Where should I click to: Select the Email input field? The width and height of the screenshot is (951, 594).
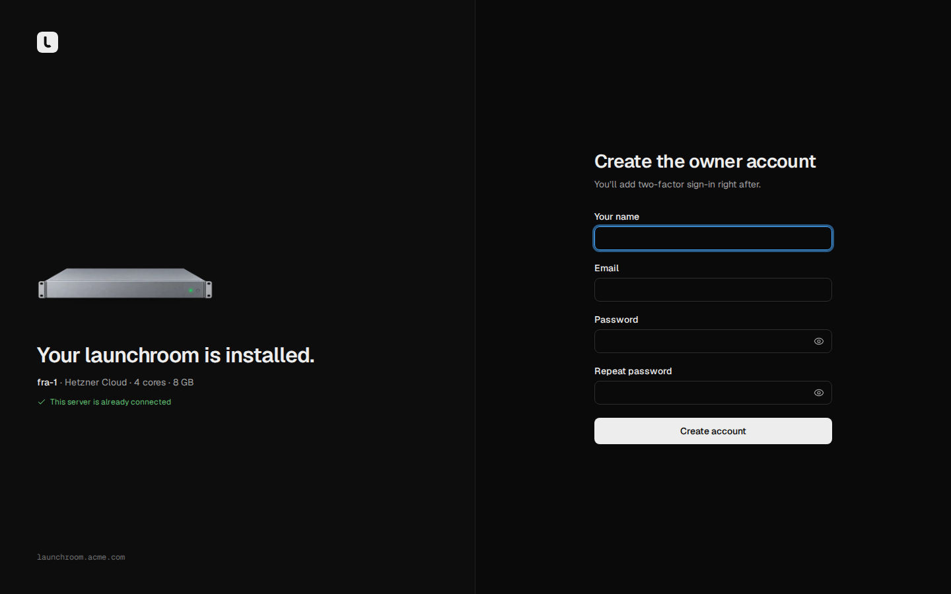[713, 290]
